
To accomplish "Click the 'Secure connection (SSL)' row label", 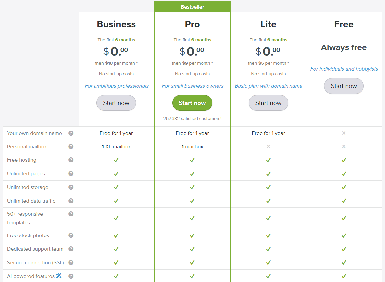I will [x=35, y=263].
